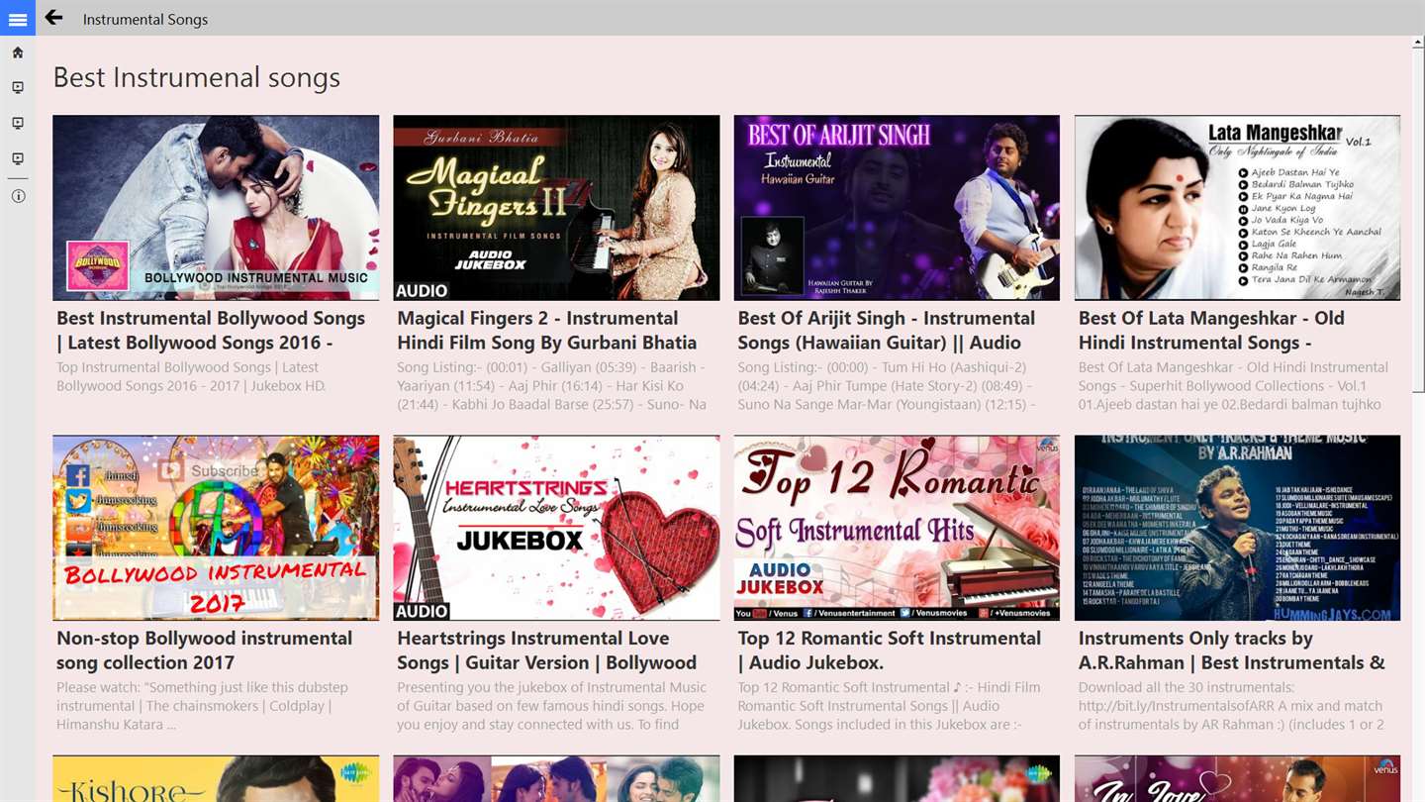The image size is (1425, 802).
Task: Click title Best Instrumental Bollywood Songs
Action: (211, 331)
